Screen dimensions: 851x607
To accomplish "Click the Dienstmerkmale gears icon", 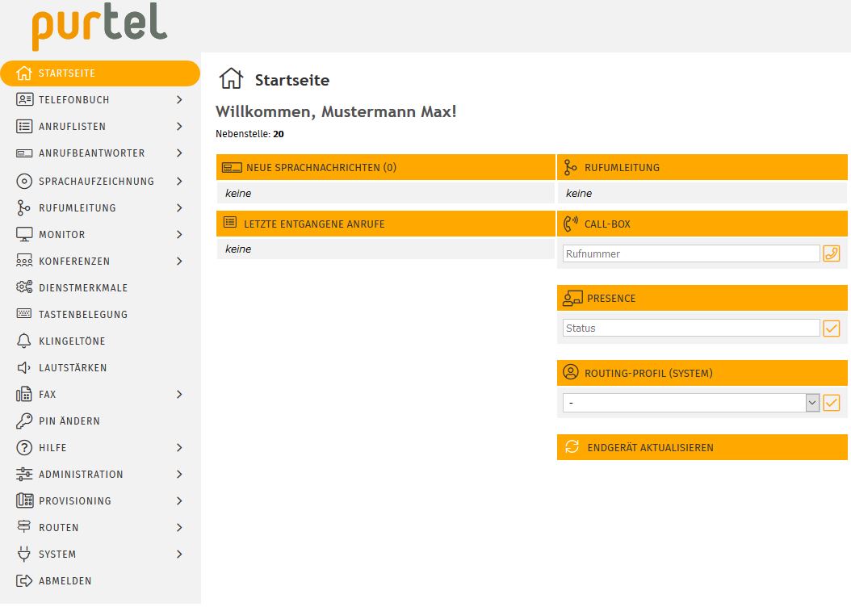I will coord(24,287).
